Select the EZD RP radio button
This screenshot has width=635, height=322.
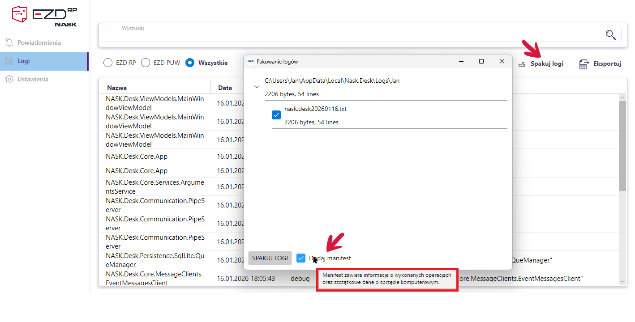coord(108,63)
